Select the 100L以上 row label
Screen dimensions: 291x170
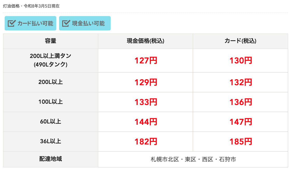(51, 102)
